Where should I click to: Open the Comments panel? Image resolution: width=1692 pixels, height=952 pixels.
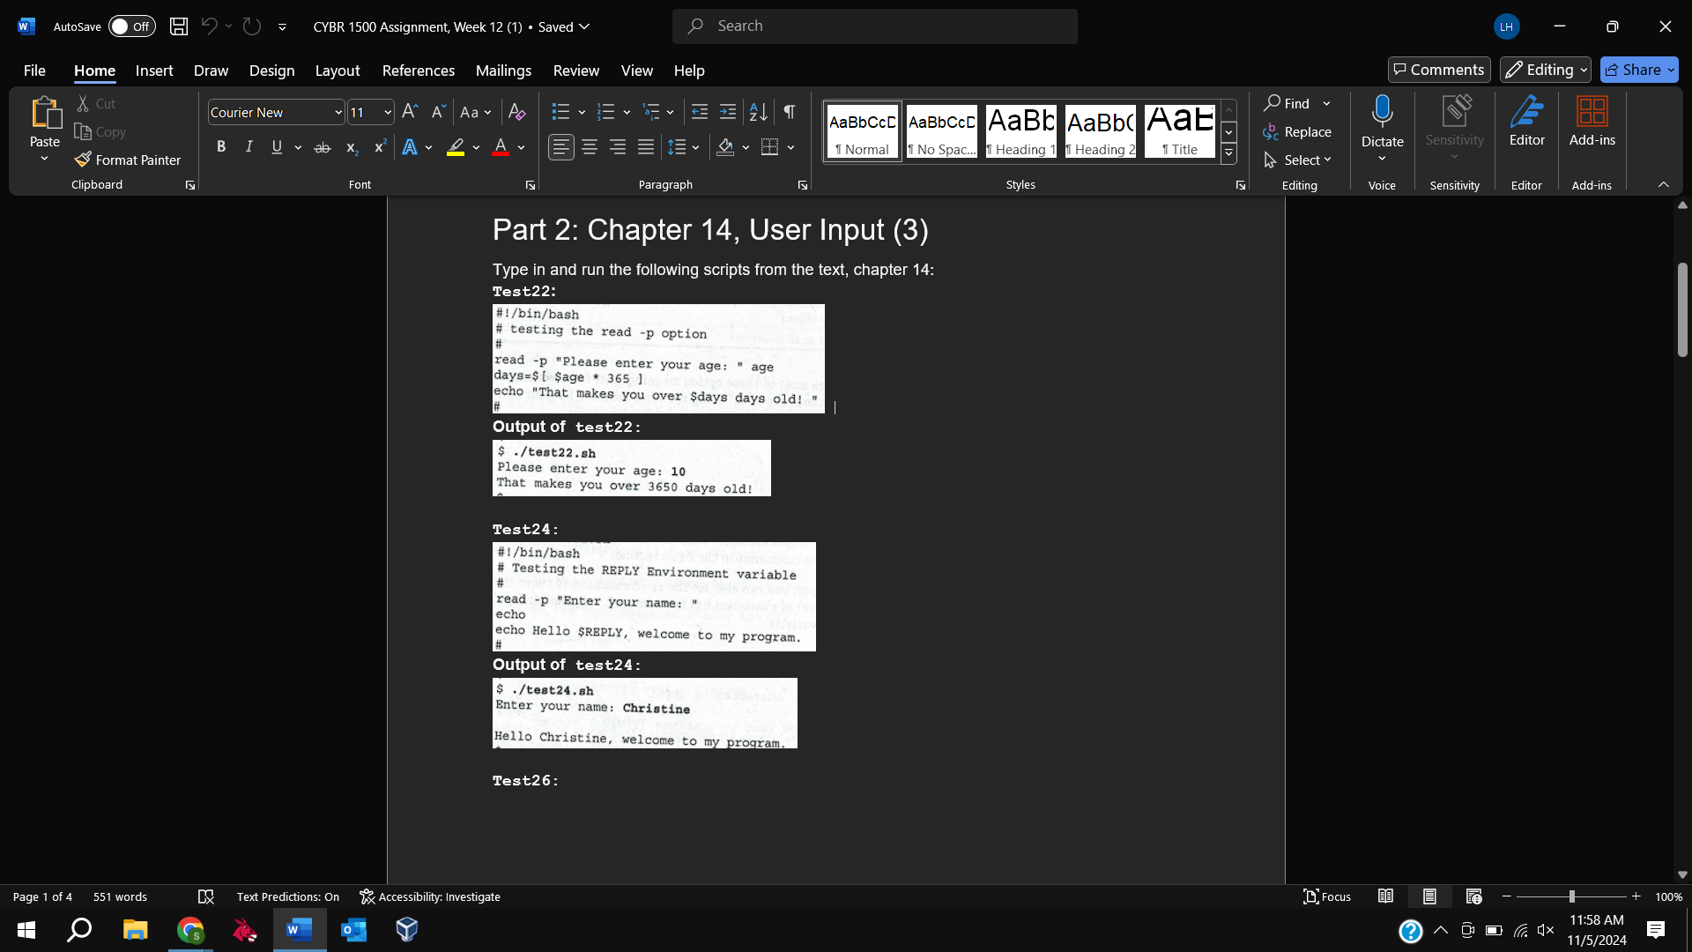1438,70
